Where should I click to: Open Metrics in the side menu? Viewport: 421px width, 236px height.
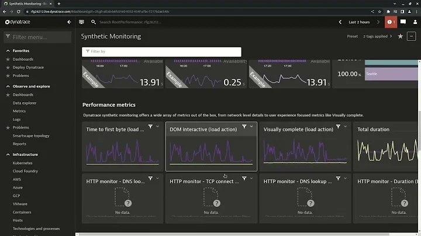[19, 111]
